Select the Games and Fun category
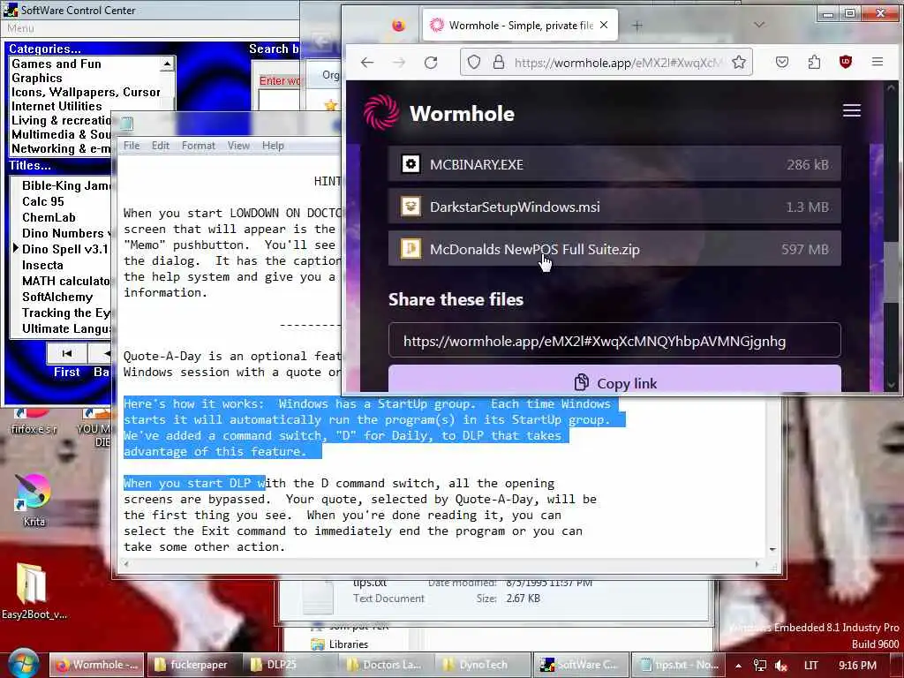Image resolution: width=904 pixels, height=678 pixels. 56,64
